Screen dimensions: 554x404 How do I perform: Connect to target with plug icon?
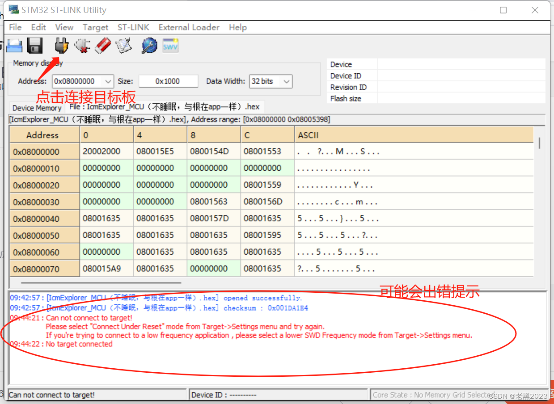pos(61,45)
